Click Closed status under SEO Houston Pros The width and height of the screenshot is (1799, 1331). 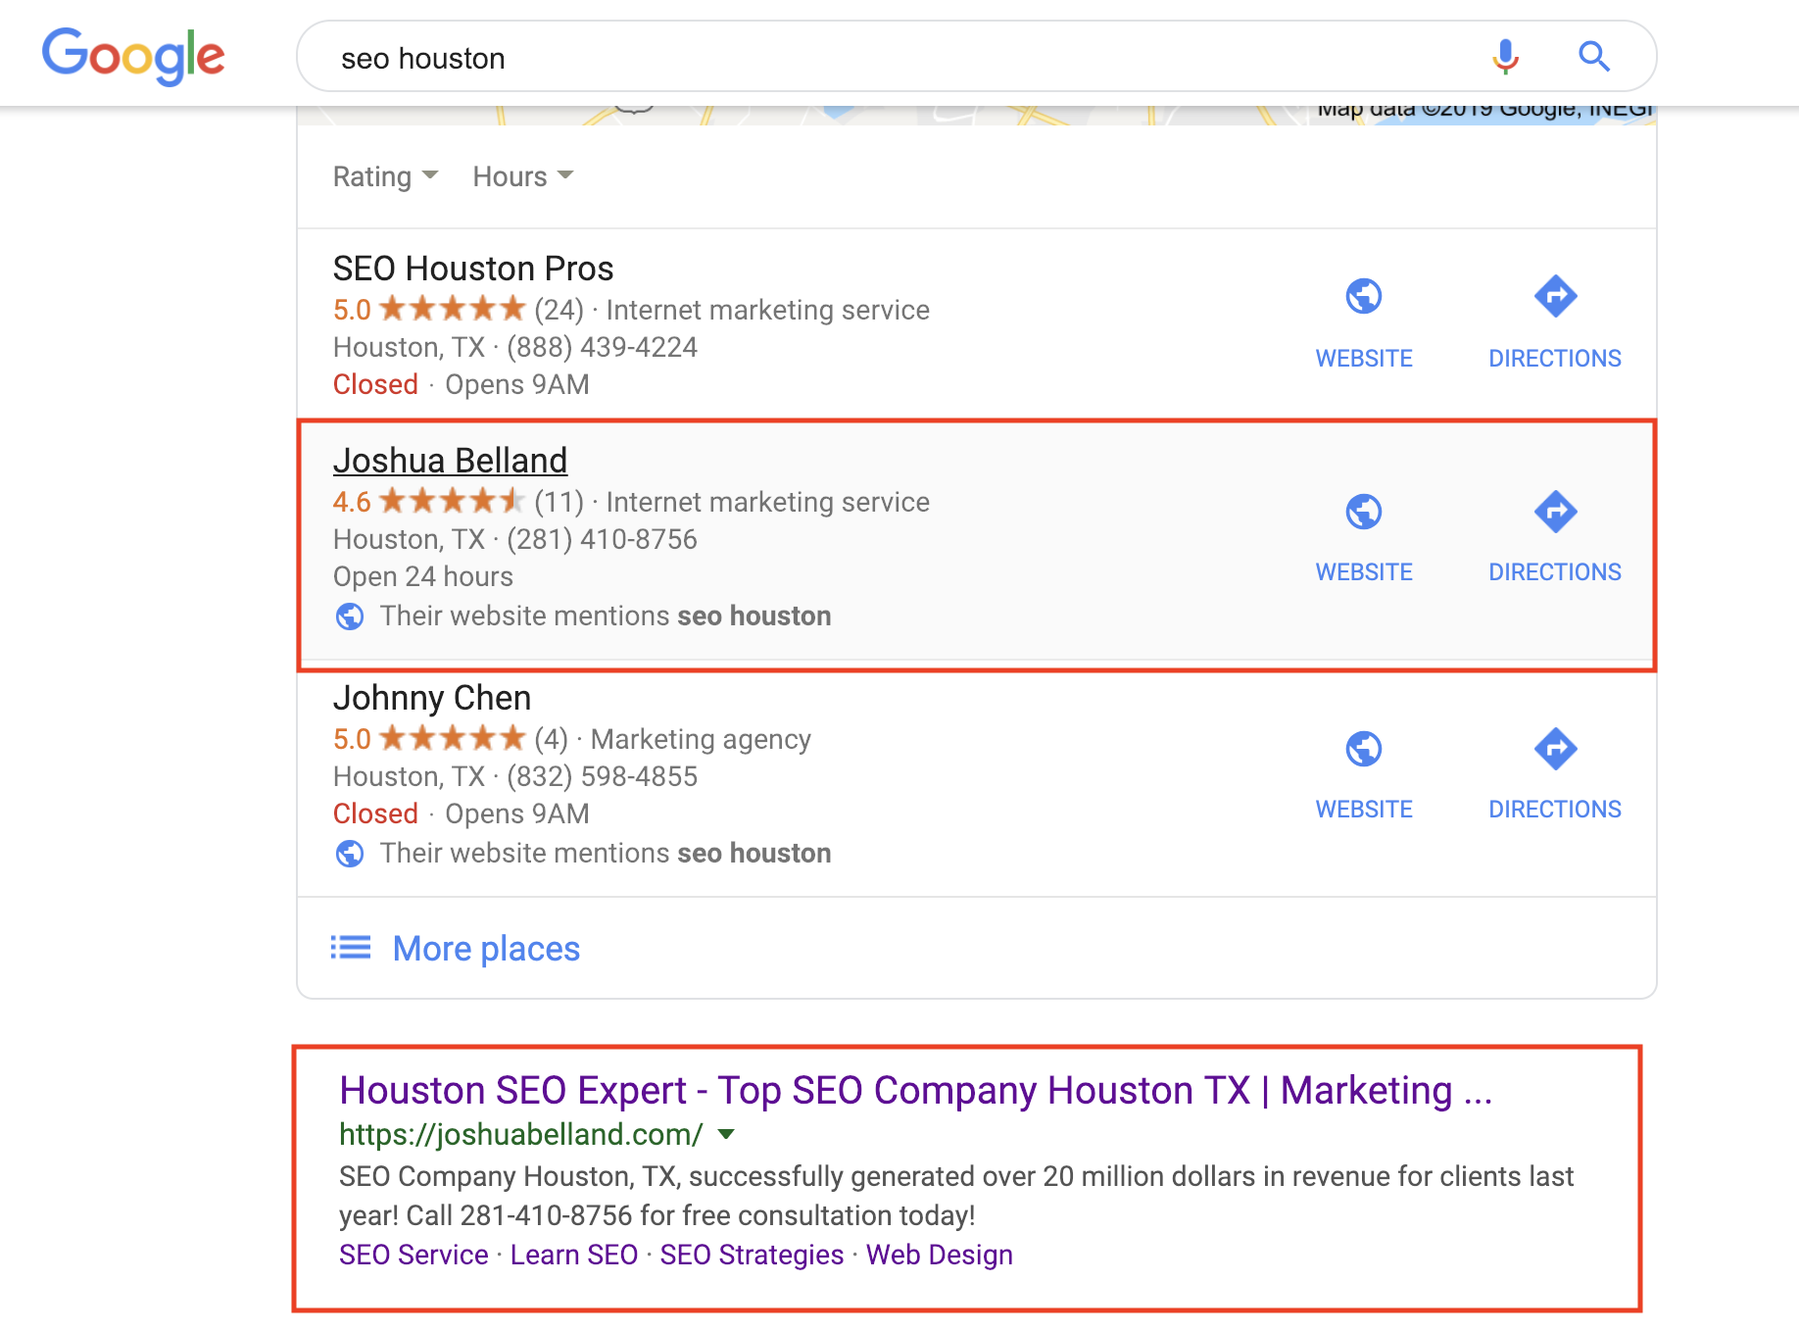[x=375, y=384]
